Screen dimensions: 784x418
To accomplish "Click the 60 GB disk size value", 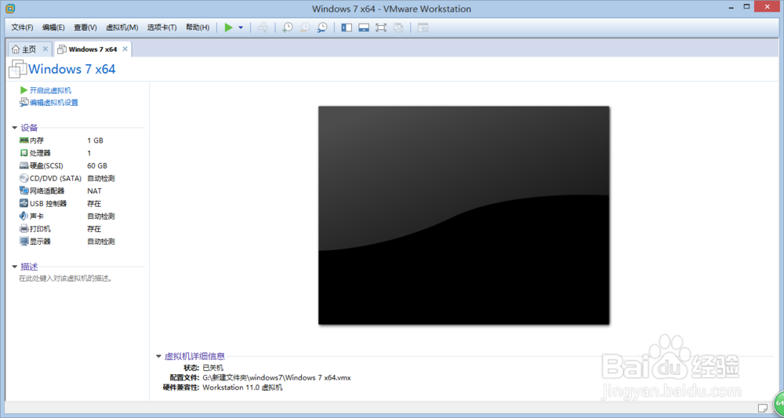I will (97, 165).
